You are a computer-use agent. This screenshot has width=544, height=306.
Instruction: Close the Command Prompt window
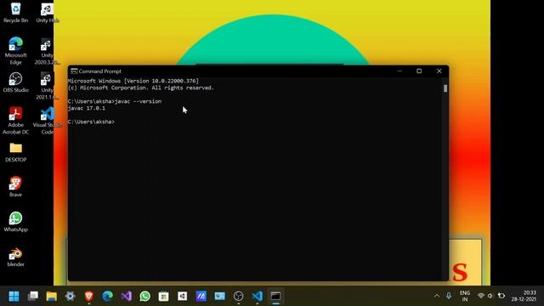point(439,71)
